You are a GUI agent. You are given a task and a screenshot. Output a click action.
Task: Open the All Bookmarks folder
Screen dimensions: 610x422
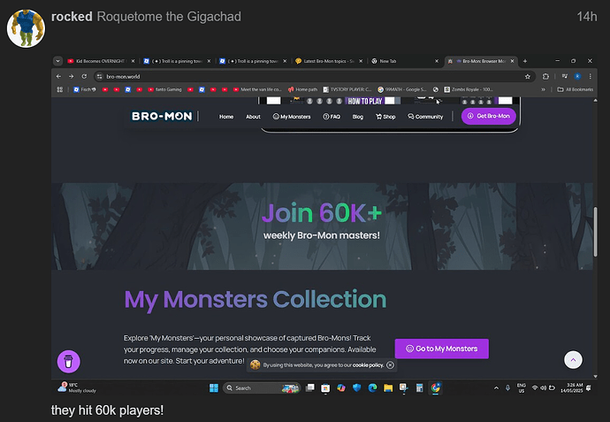[575, 89]
